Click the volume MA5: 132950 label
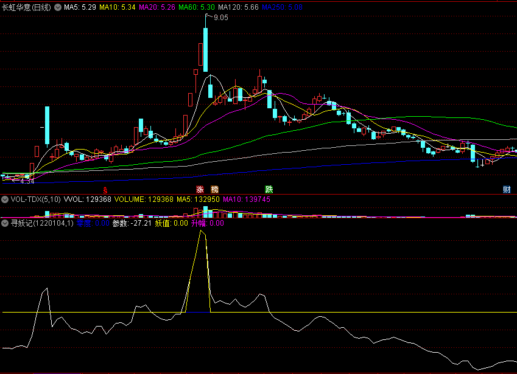Viewport: 517px width, 374px height. coord(198,199)
